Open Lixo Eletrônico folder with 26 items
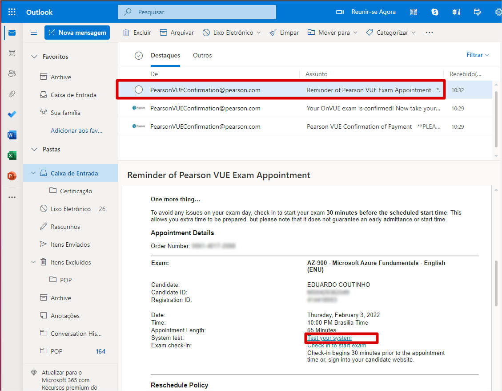Viewport: 502px width, 391px height. [x=70, y=209]
